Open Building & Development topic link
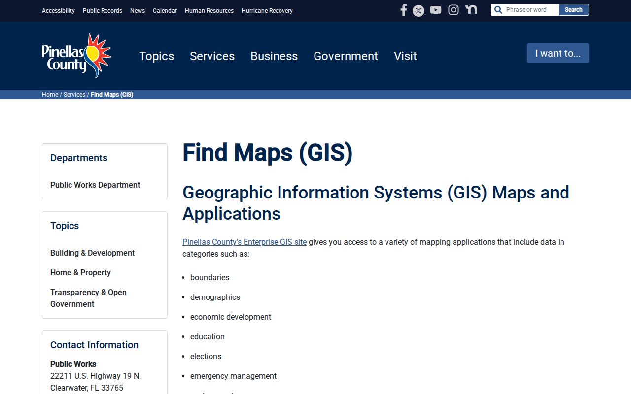This screenshot has height=394, width=631. [92, 253]
